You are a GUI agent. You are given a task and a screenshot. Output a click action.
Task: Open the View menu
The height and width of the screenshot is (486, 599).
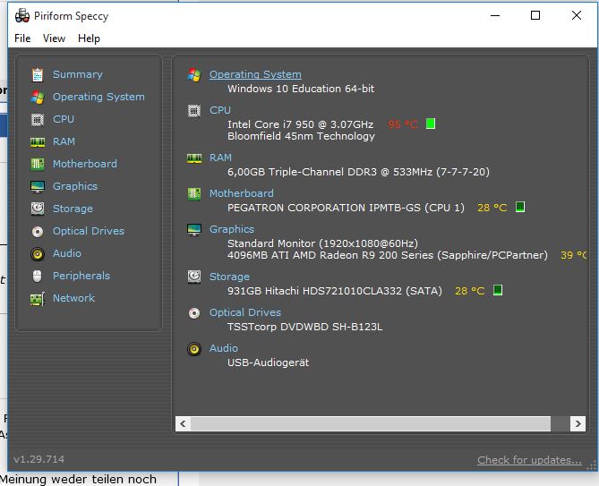pyautogui.click(x=55, y=38)
